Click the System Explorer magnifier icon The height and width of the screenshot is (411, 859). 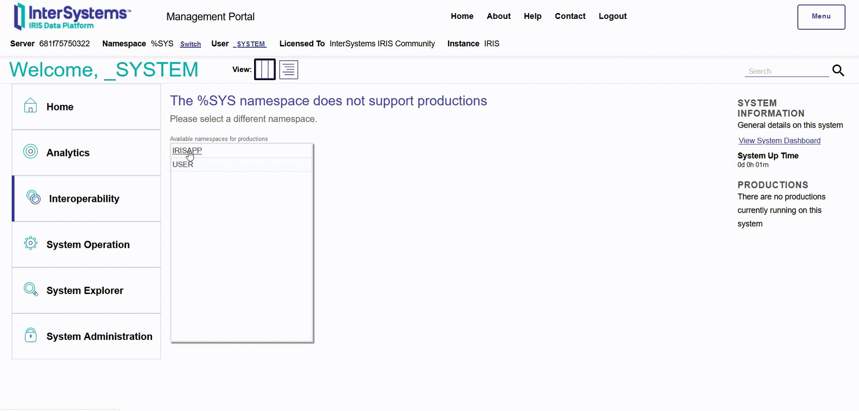point(31,289)
